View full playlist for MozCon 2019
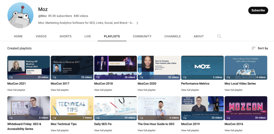This screenshot has width=274, height=134. click(190, 131)
